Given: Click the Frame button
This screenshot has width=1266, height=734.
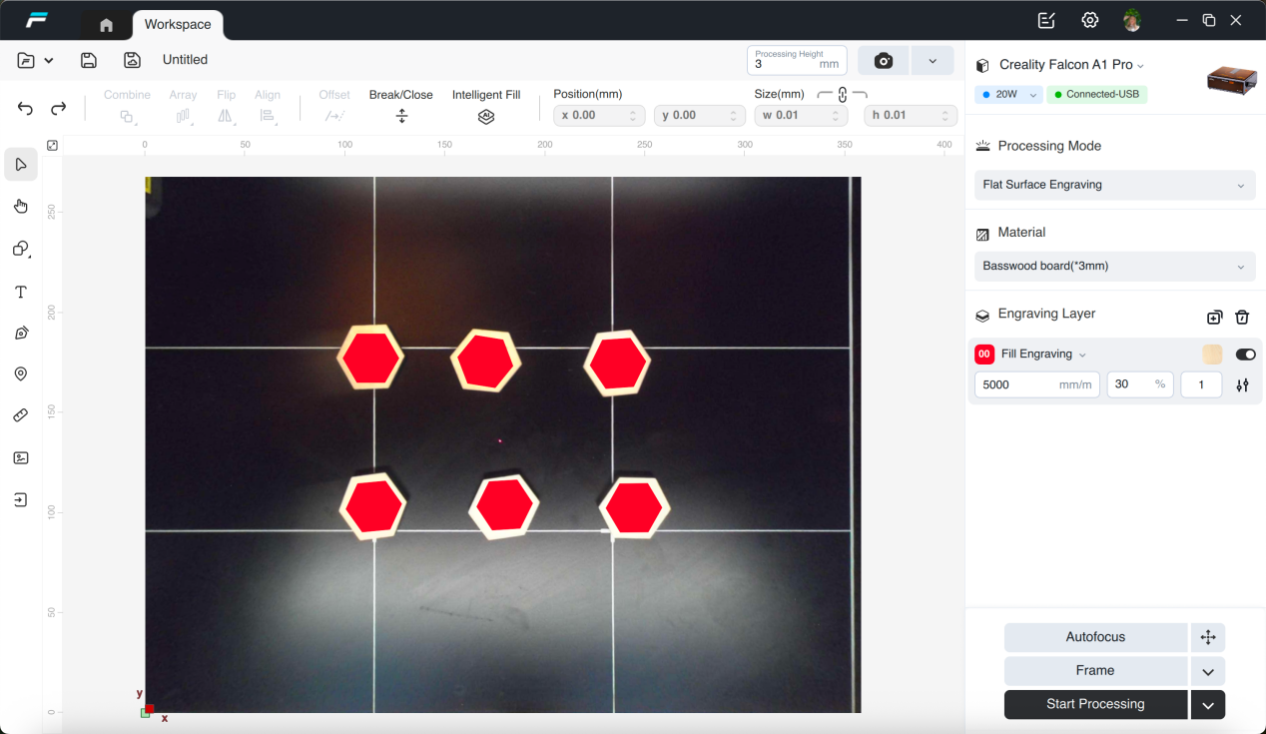Looking at the screenshot, I should [x=1095, y=671].
